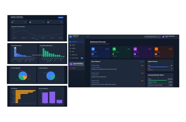Open the first recent report ID link

95,66
